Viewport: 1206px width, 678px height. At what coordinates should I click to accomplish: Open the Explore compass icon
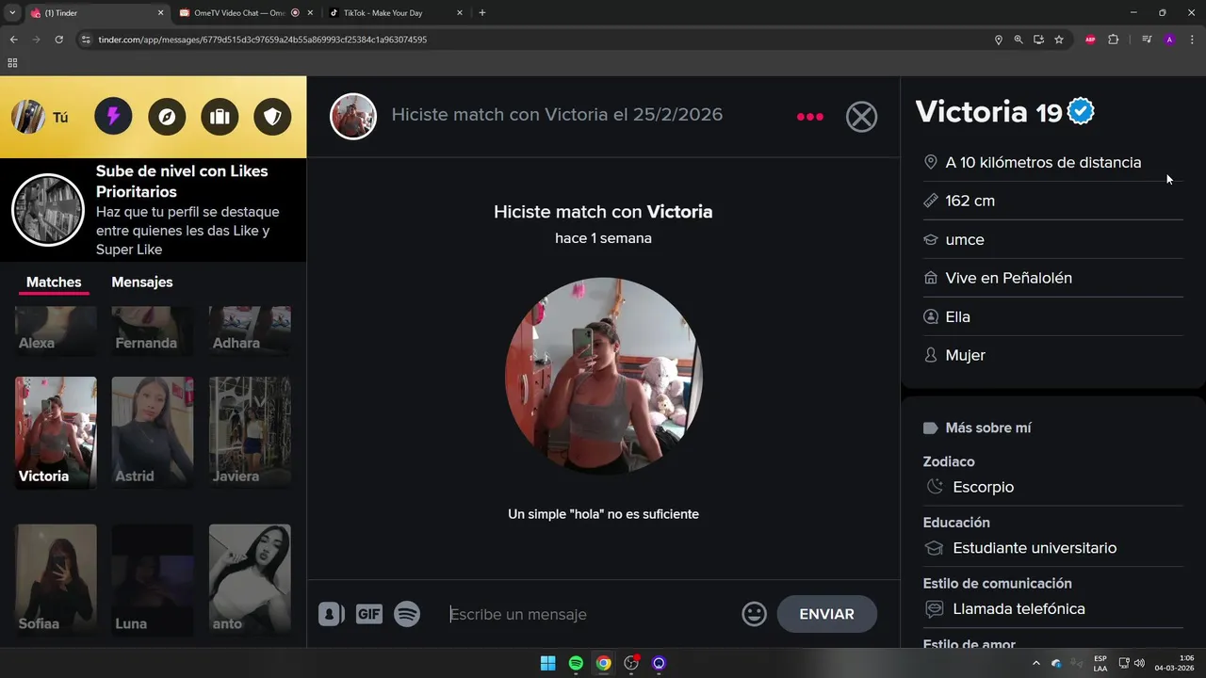[167, 117]
